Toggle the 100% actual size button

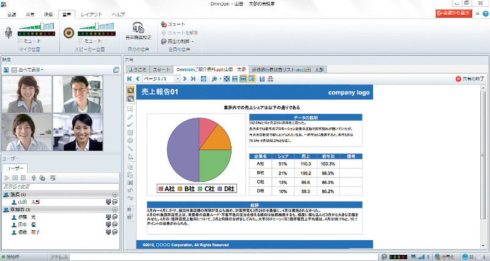pyautogui.click(x=243, y=79)
